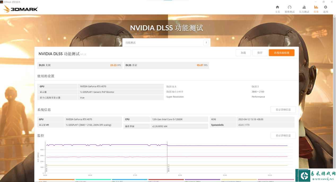Toggle the pink legend bar below chart
The height and width of the screenshot is (182, 336).
tap(276, 180)
